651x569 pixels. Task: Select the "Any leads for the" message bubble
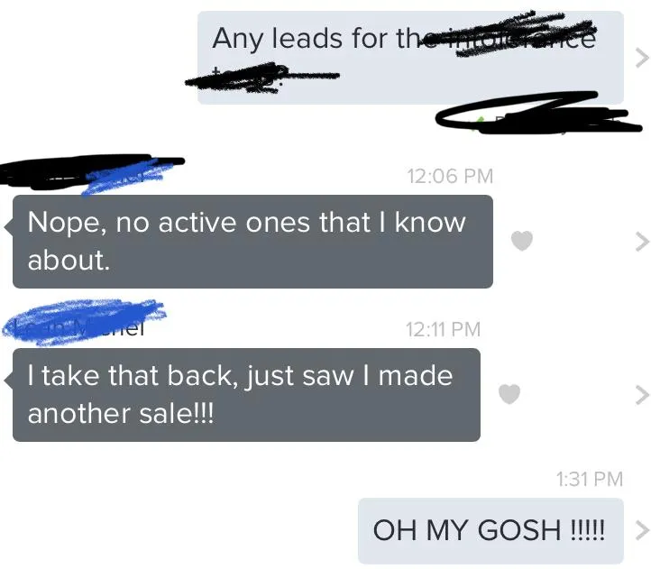click(x=410, y=58)
